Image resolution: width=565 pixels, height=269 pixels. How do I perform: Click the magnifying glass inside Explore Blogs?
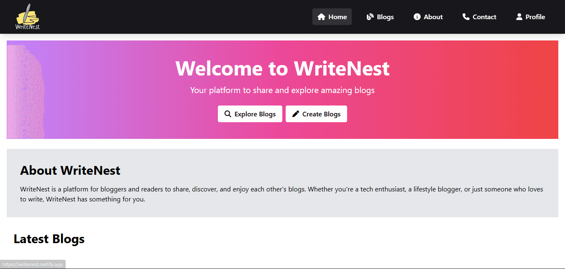228,113
